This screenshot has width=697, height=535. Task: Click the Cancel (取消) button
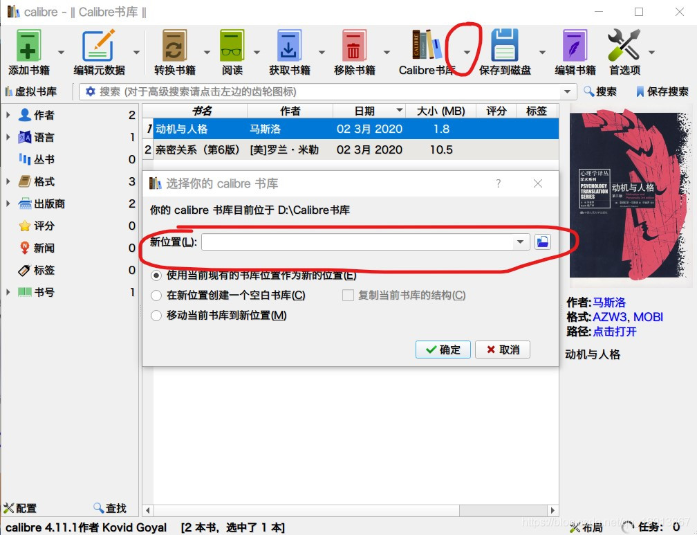point(503,350)
